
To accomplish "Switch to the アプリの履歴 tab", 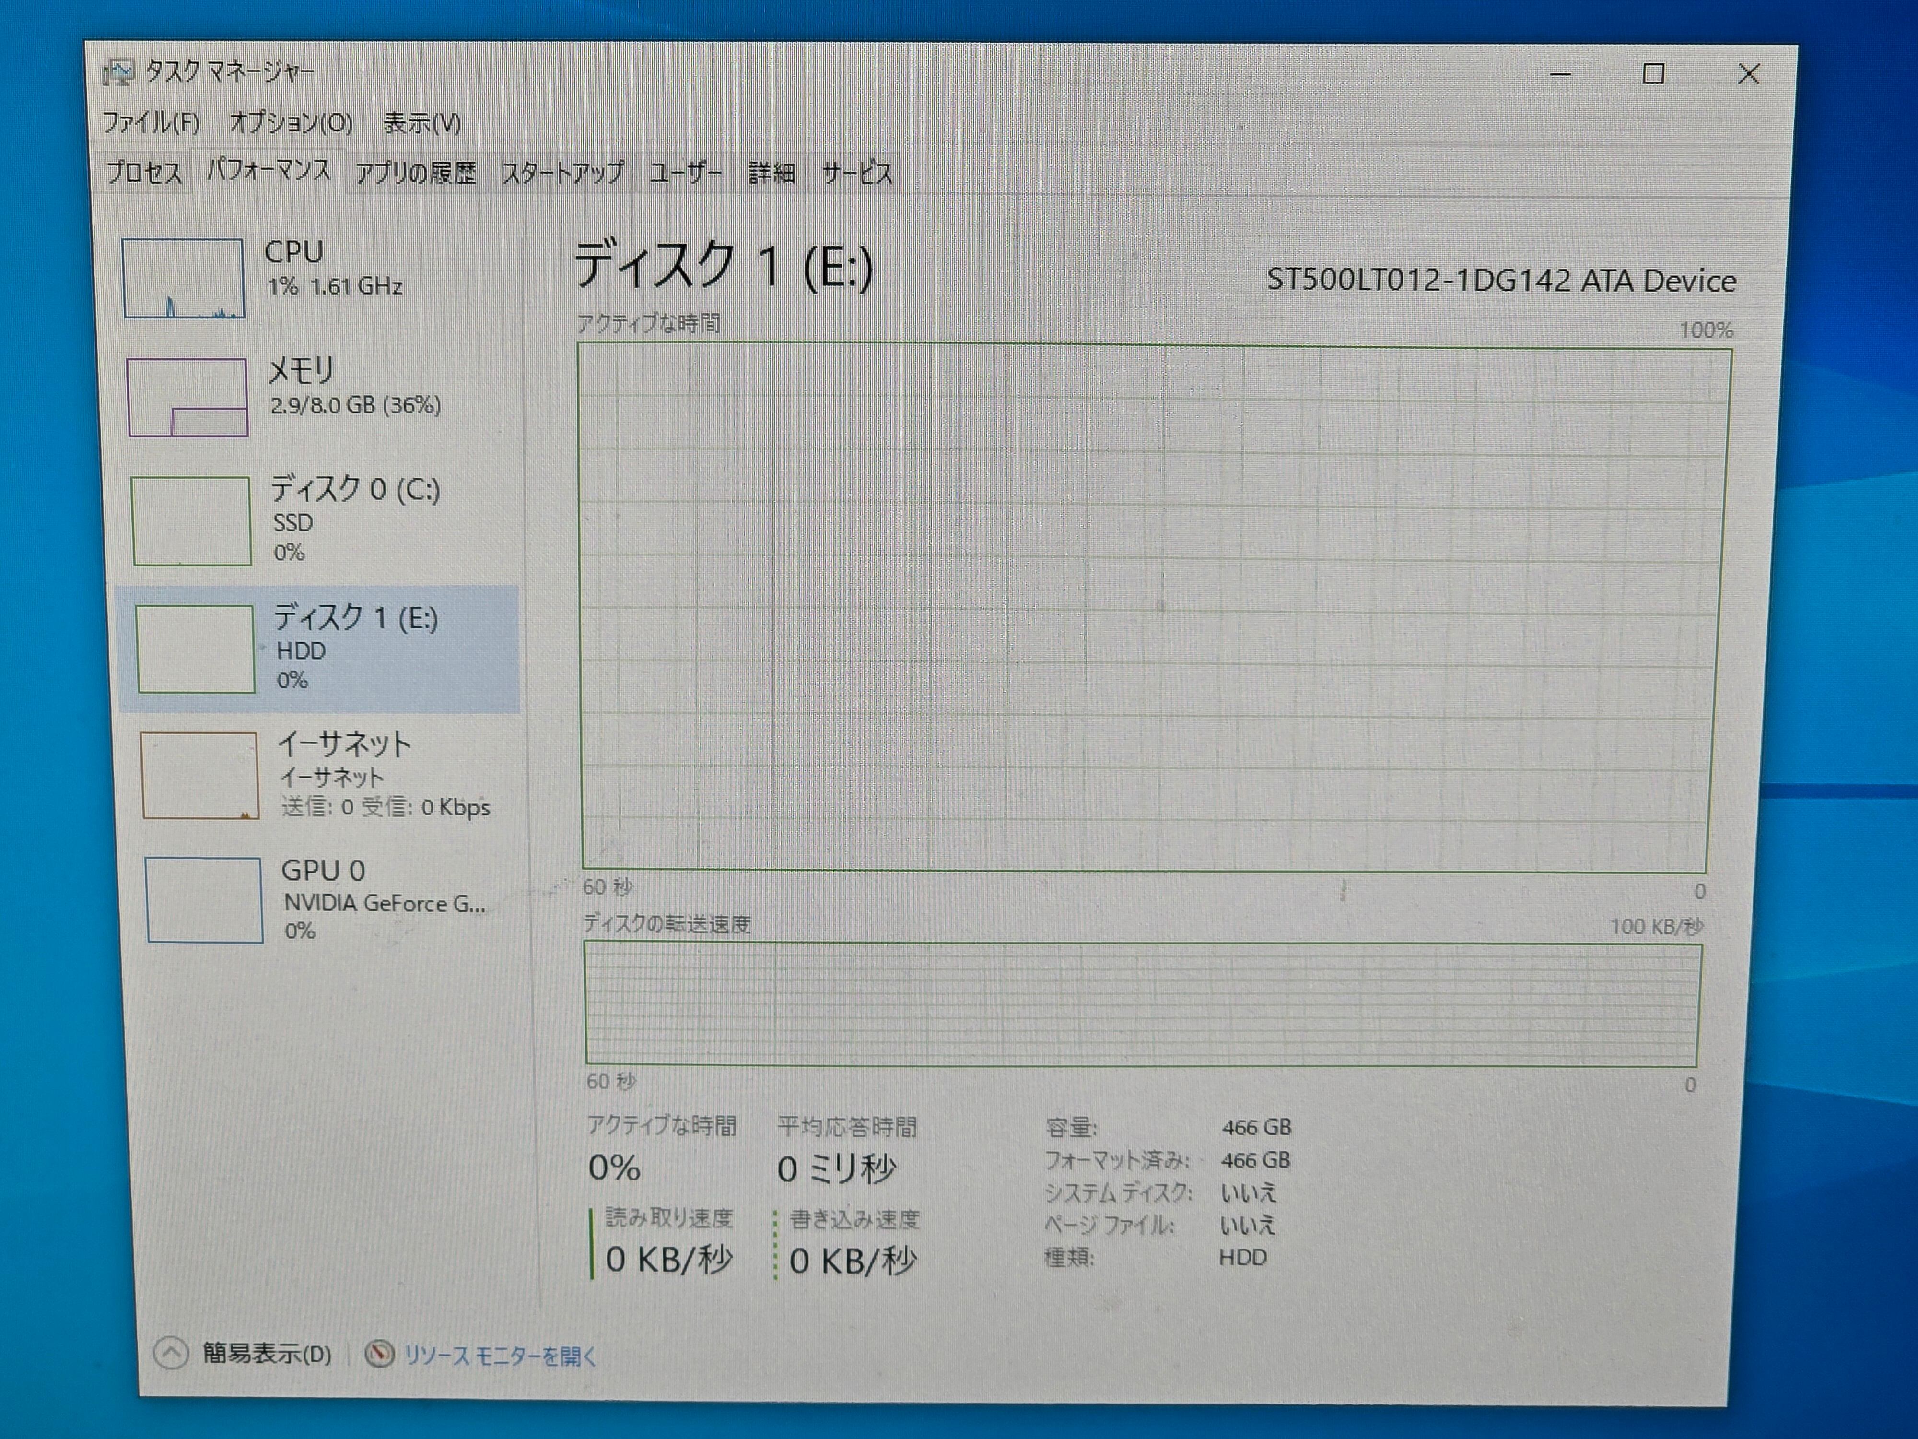I will pos(415,174).
